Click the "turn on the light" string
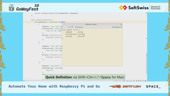Screen dimensions: 170x96 coord(54,31)
